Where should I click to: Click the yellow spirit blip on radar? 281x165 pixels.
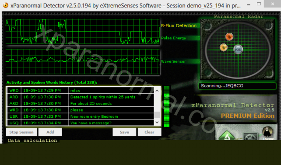[224, 47]
